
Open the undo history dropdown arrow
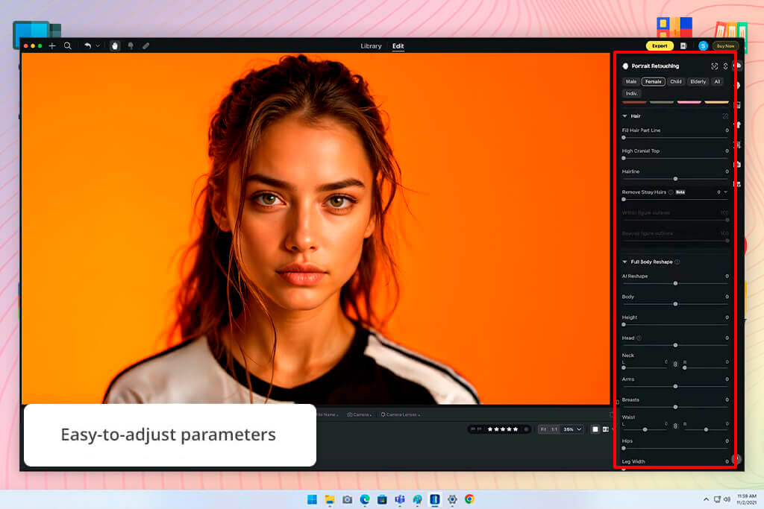tap(98, 45)
